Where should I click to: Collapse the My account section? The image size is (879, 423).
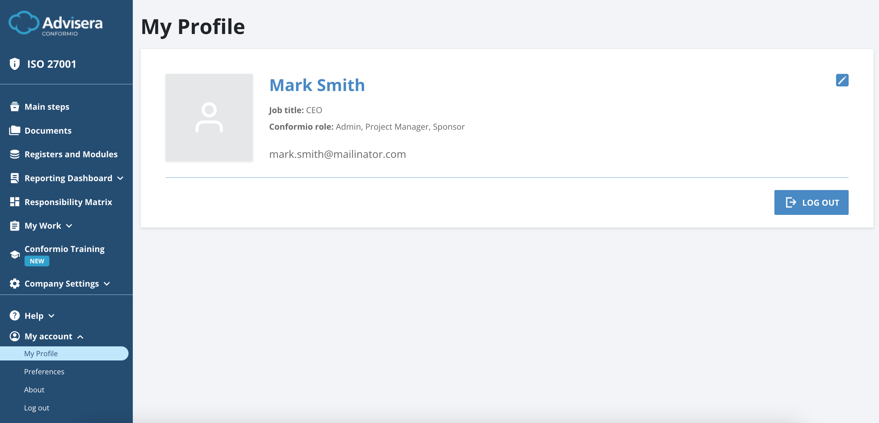(x=81, y=337)
